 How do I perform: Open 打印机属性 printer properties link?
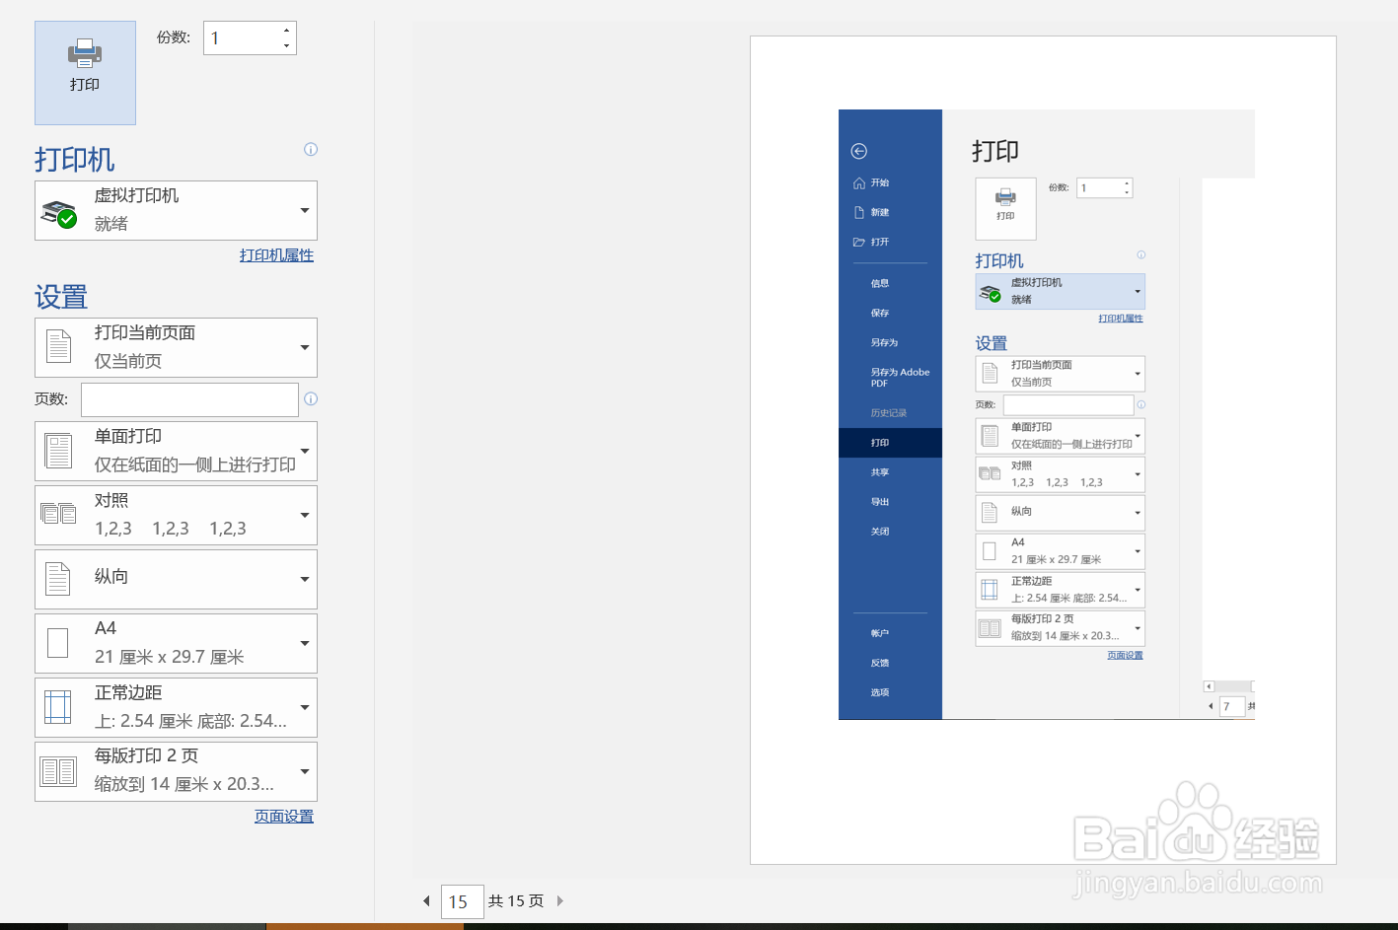click(x=276, y=255)
